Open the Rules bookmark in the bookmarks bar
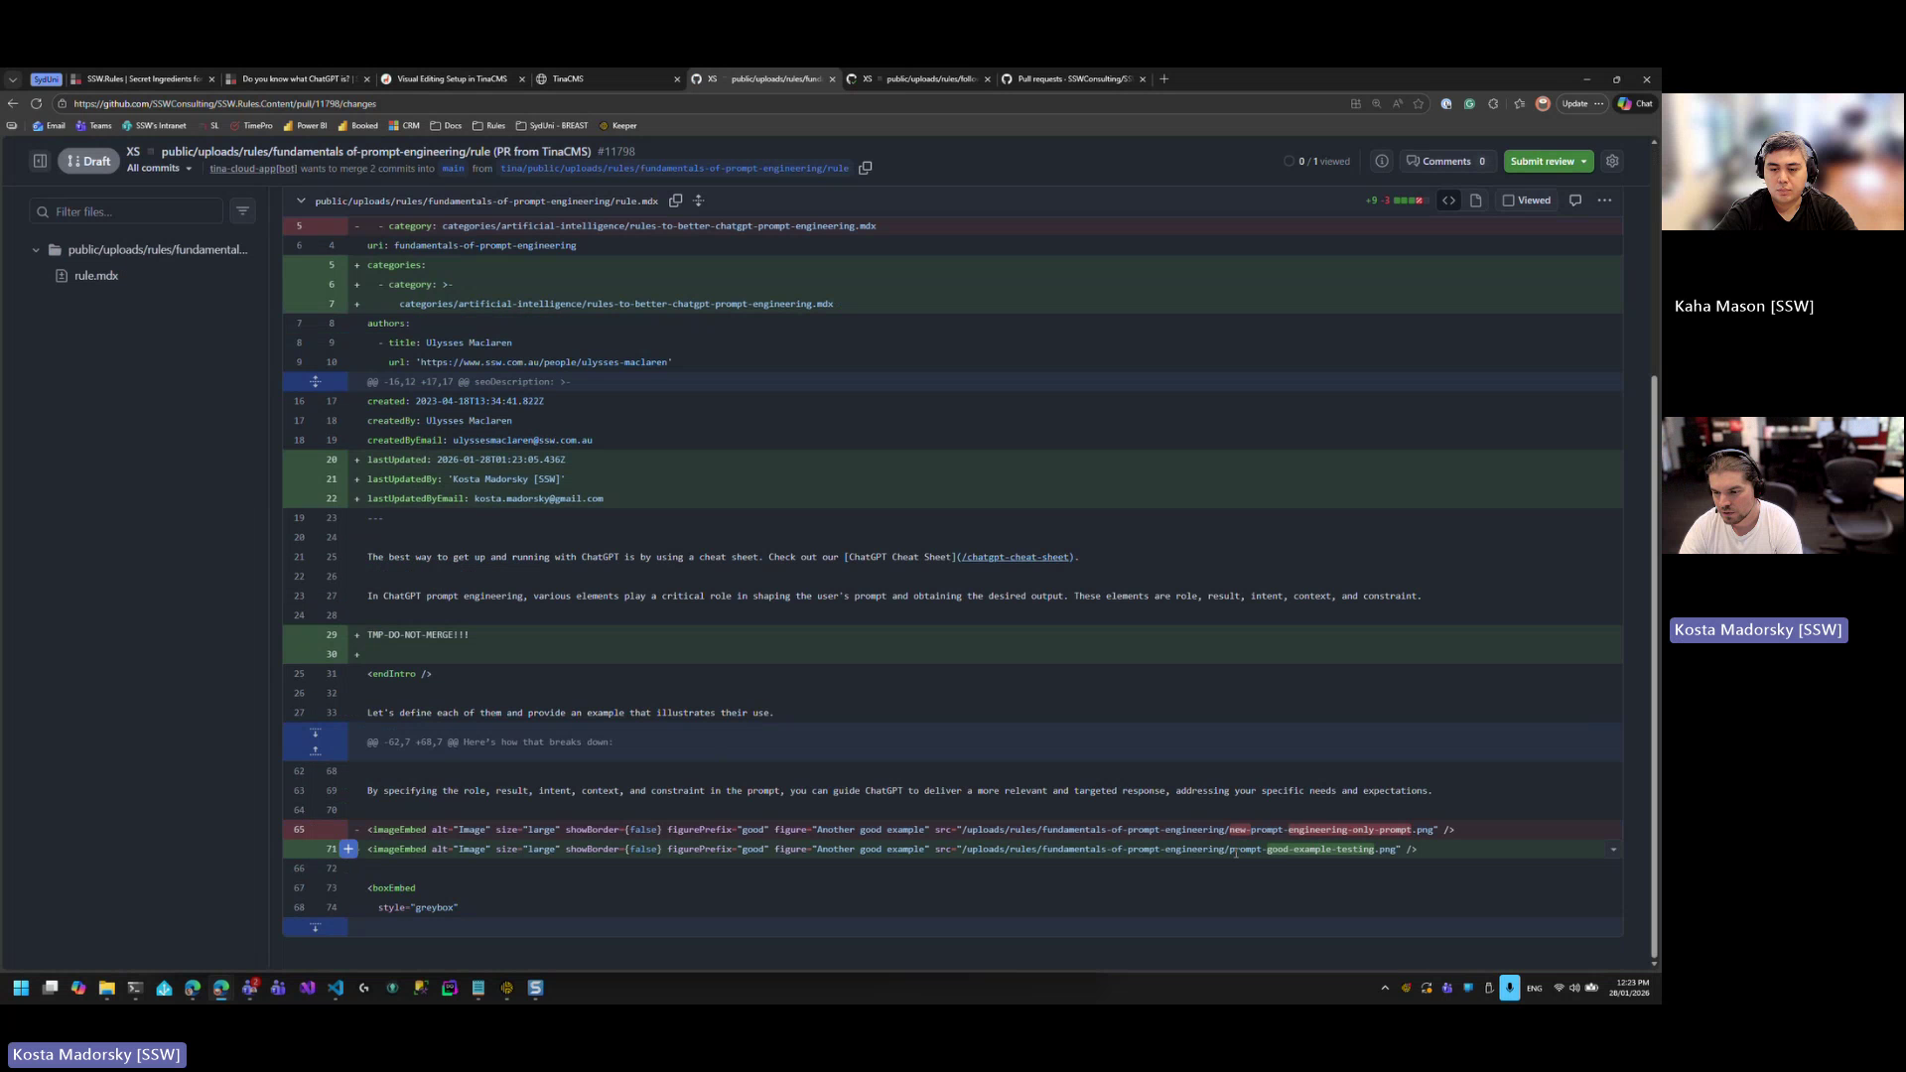Screen dimensions: 1906x1072 489,126
